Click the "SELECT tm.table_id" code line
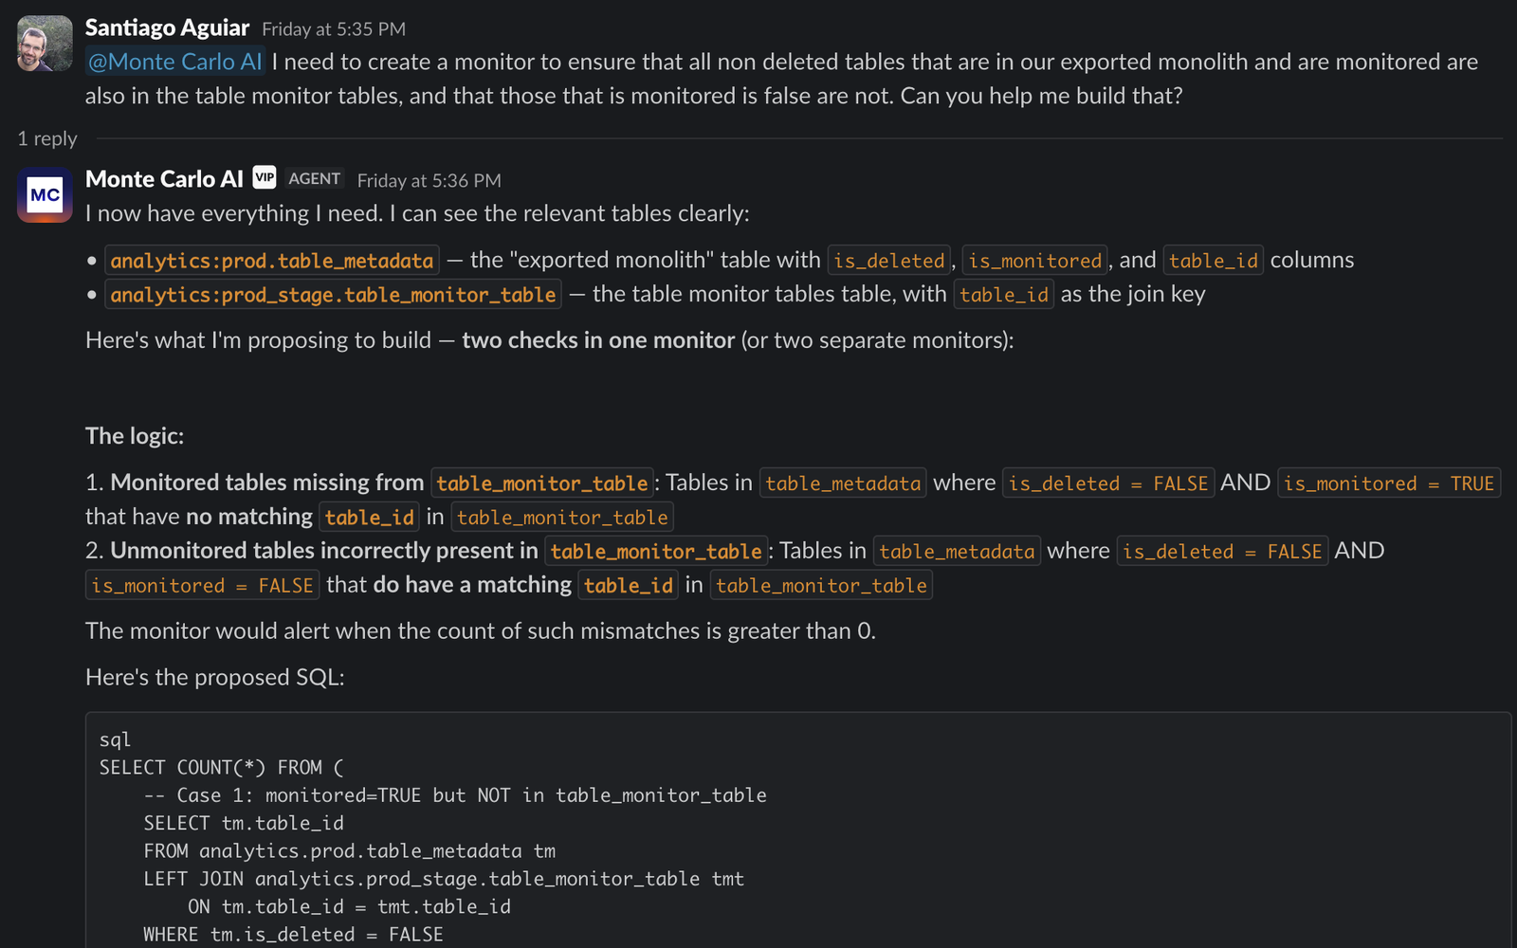Image resolution: width=1517 pixels, height=948 pixels. click(x=244, y=823)
